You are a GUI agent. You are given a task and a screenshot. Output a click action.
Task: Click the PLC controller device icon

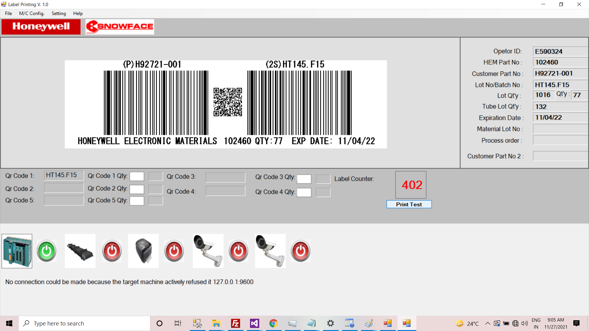pos(17,251)
